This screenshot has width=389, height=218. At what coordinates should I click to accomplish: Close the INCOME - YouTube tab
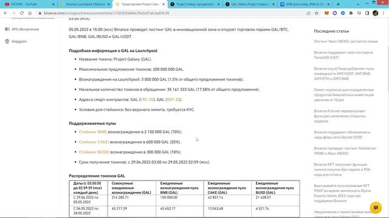pyautogui.click(x=53, y=4)
